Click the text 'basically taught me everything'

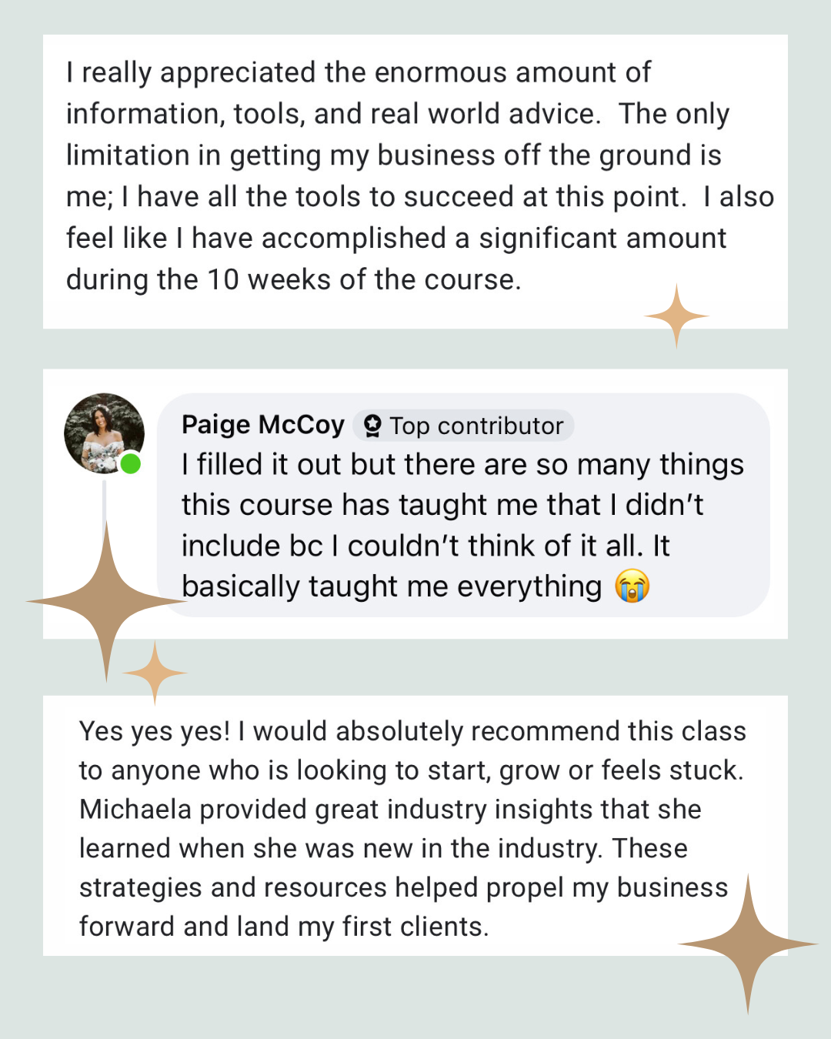pos(391,586)
